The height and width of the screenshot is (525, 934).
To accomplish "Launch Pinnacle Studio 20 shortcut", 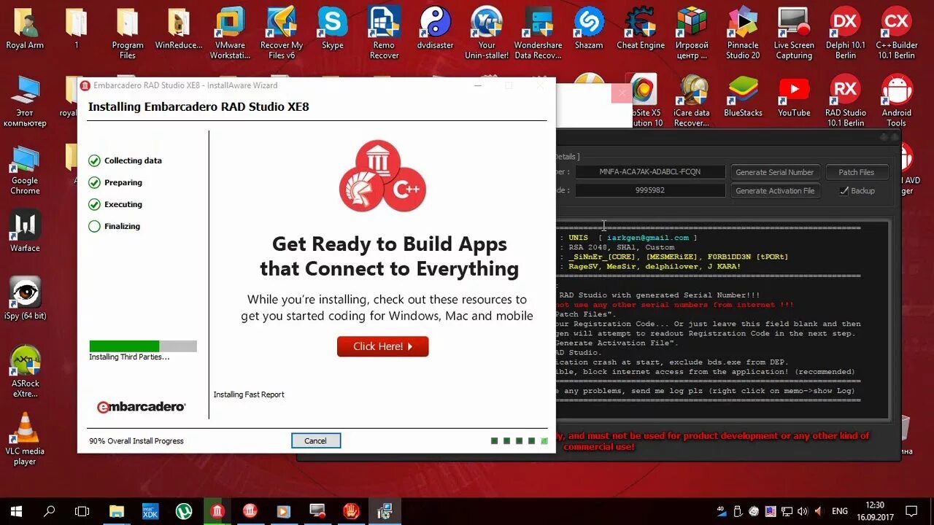I will [743, 34].
